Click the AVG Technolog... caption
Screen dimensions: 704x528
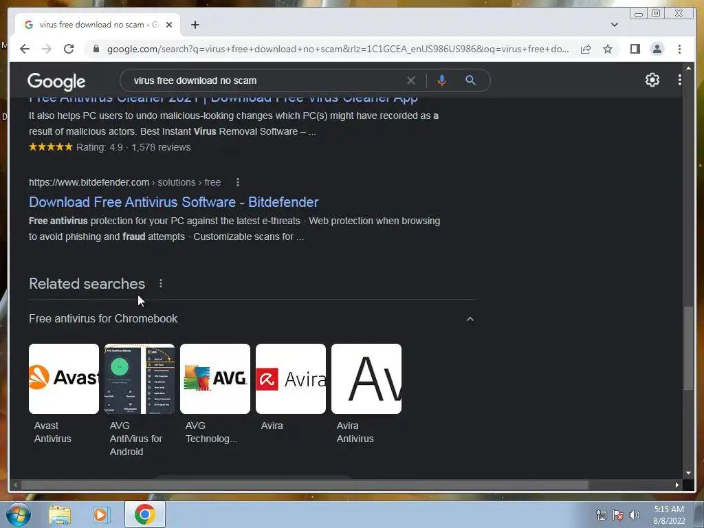tap(211, 432)
